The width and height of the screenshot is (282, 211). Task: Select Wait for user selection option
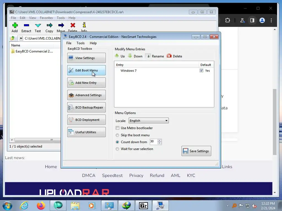(117, 149)
